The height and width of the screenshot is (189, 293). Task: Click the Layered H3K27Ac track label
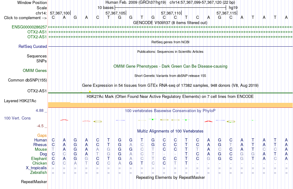(20, 101)
